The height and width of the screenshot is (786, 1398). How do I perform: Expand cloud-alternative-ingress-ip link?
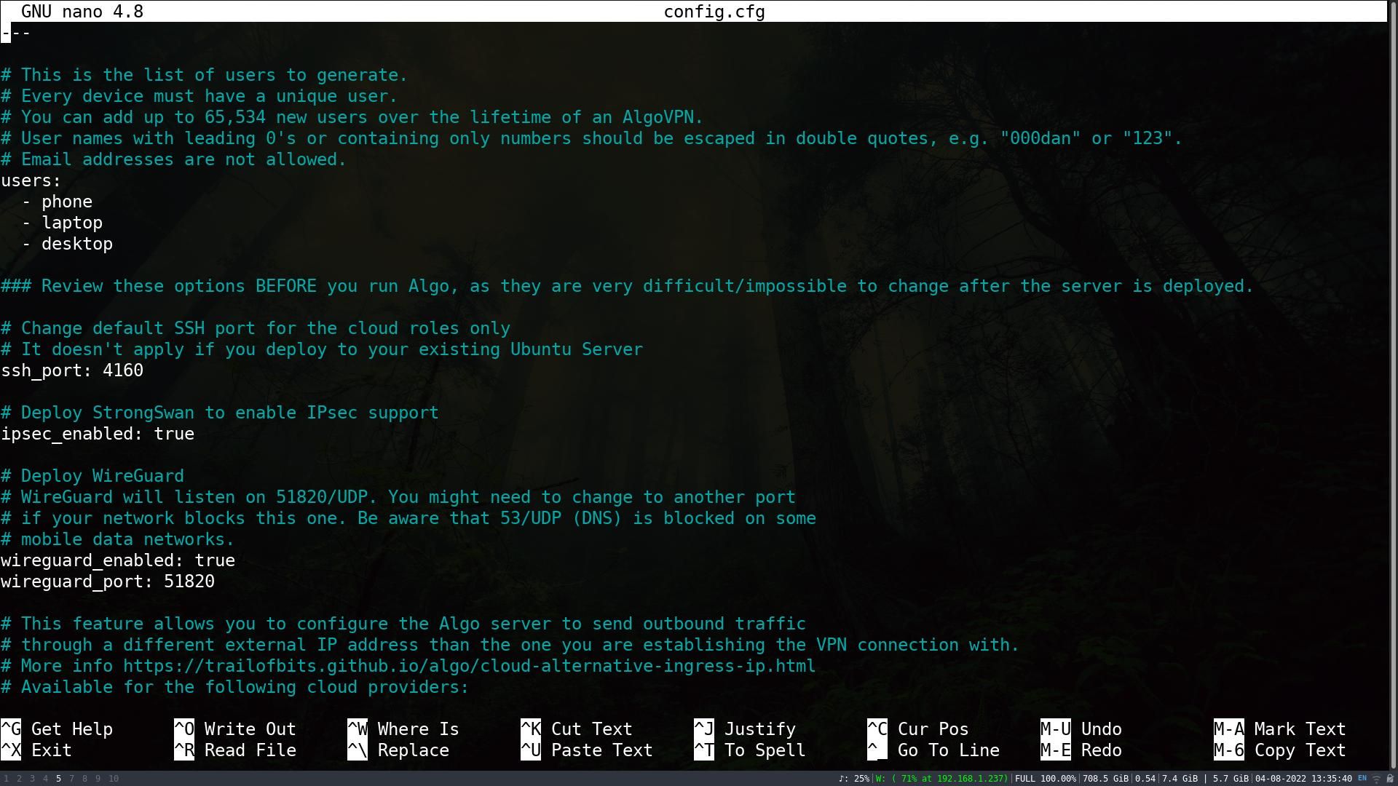coord(470,665)
